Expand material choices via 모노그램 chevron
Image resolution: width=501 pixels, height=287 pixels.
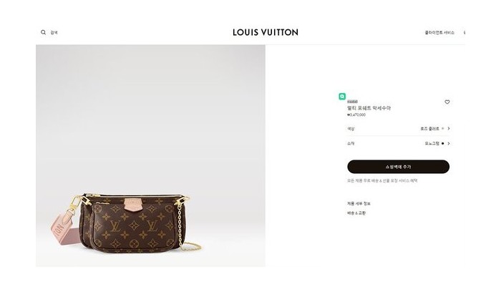click(x=449, y=143)
